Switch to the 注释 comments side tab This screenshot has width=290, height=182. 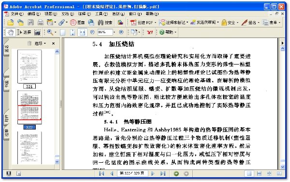click(6, 132)
